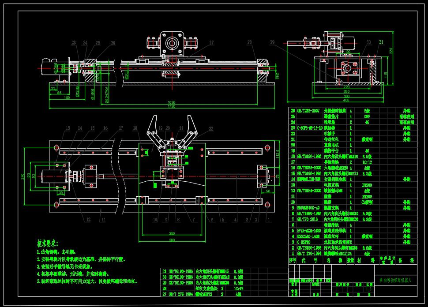Select the 225 height dimension in side view
The height and width of the screenshot is (307, 428).
click(391, 50)
